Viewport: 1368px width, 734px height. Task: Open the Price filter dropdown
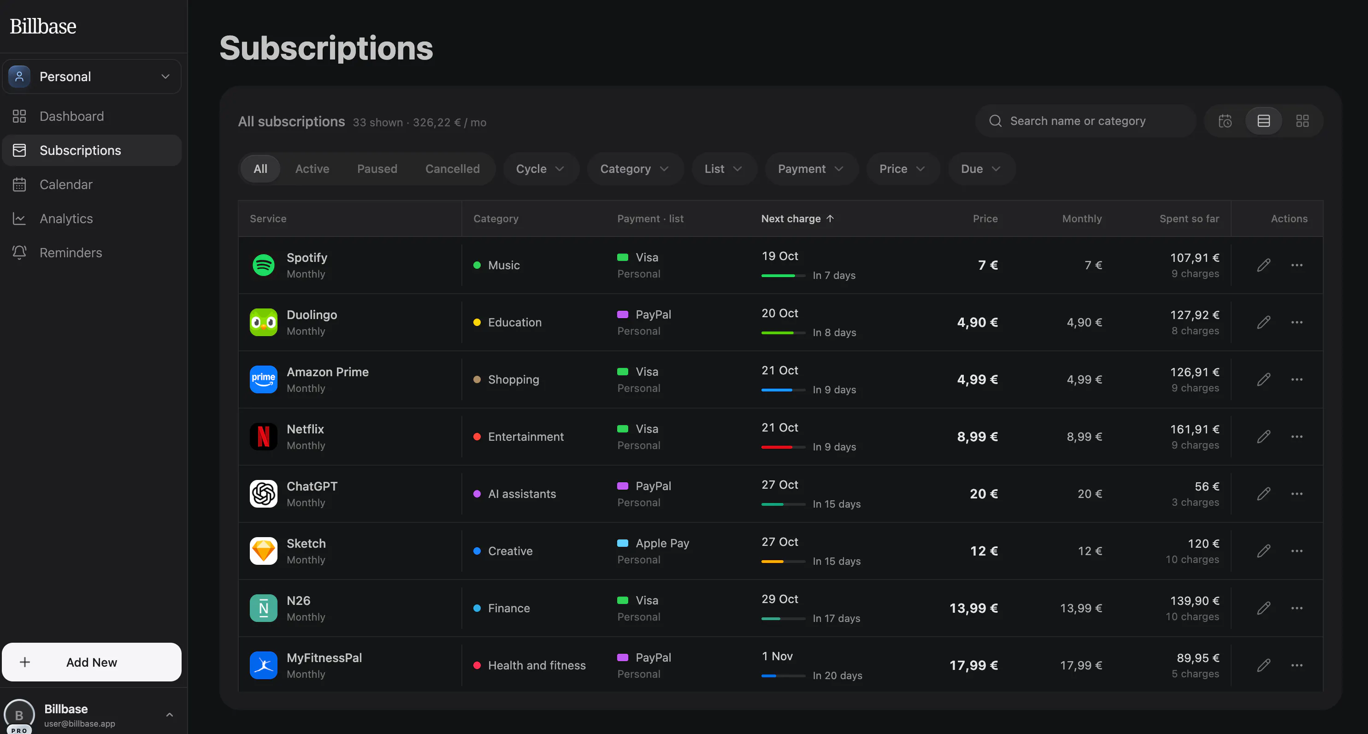(x=903, y=169)
